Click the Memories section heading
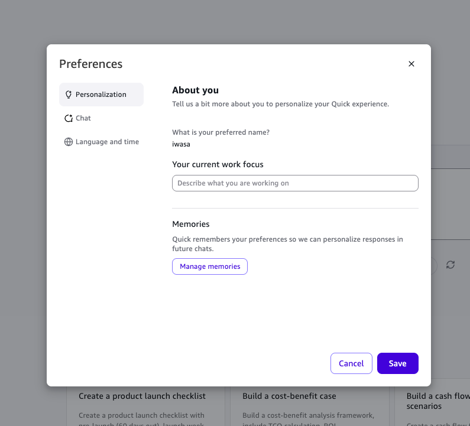 (x=191, y=224)
